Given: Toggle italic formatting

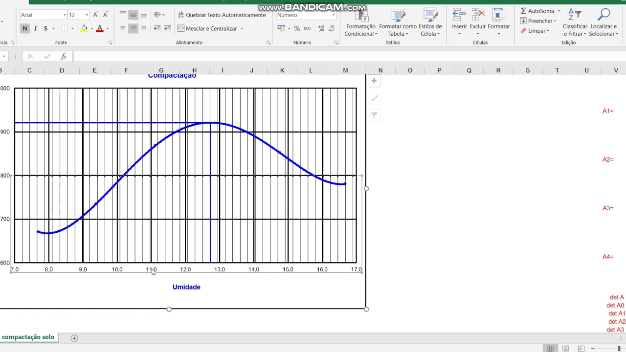Looking at the screenshot, I should (35, 29).
